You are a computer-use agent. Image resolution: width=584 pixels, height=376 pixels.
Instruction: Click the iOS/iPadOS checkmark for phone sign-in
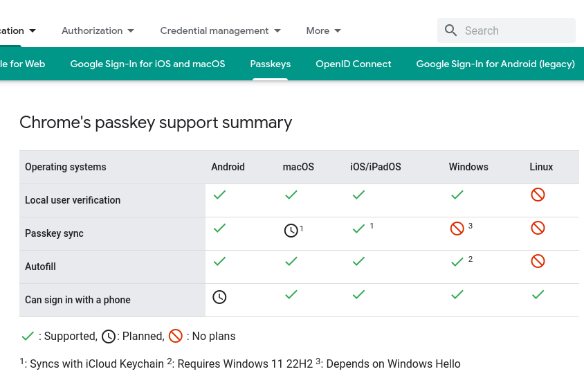pos(358,294)
